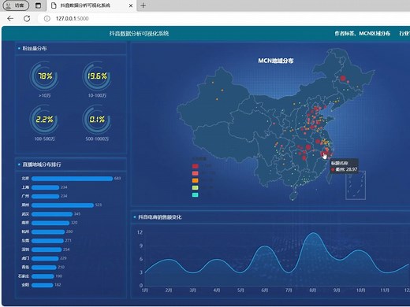
Task: Click the 10-100万 gauge label
Action: [97, 95]
